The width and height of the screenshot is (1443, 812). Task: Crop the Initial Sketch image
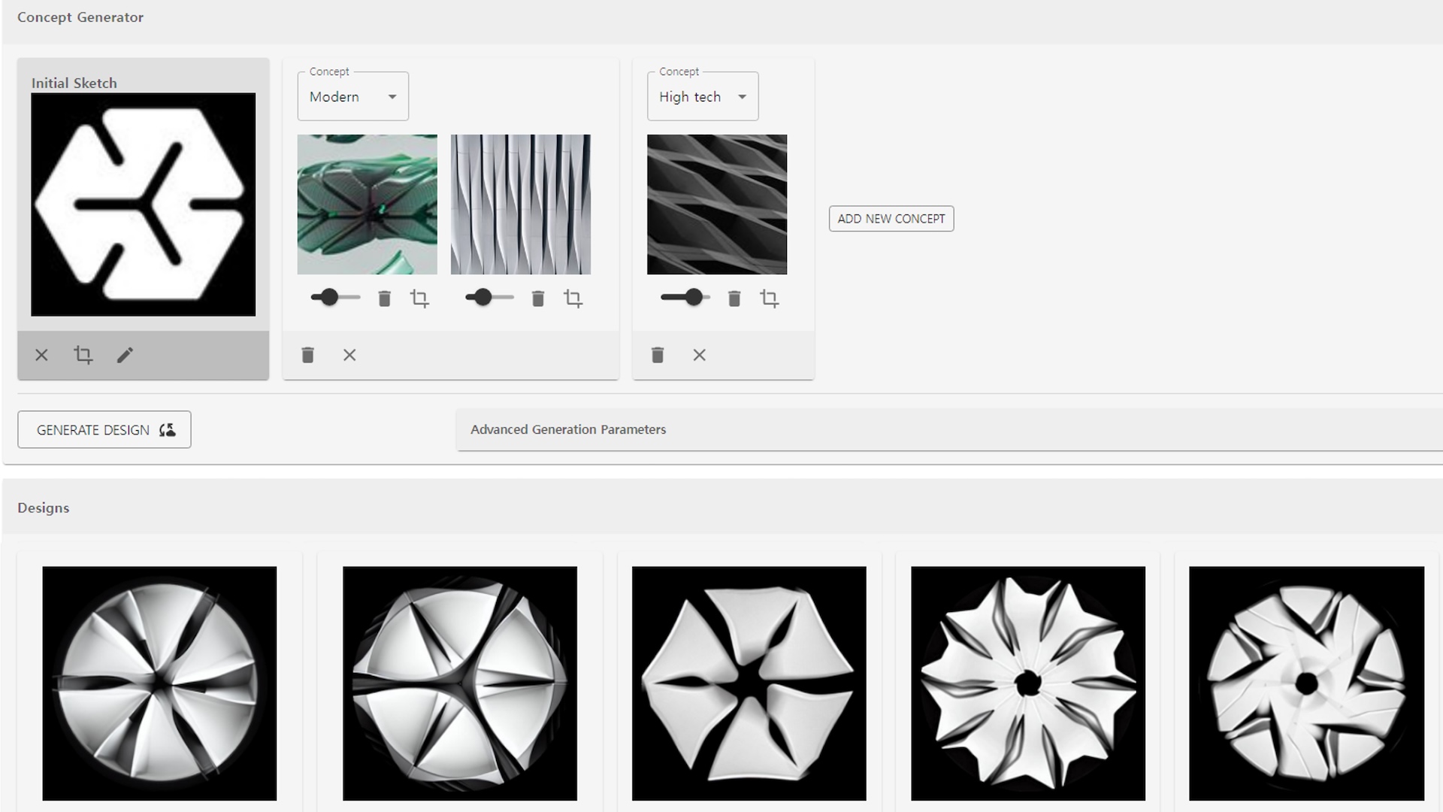point(83,355)
